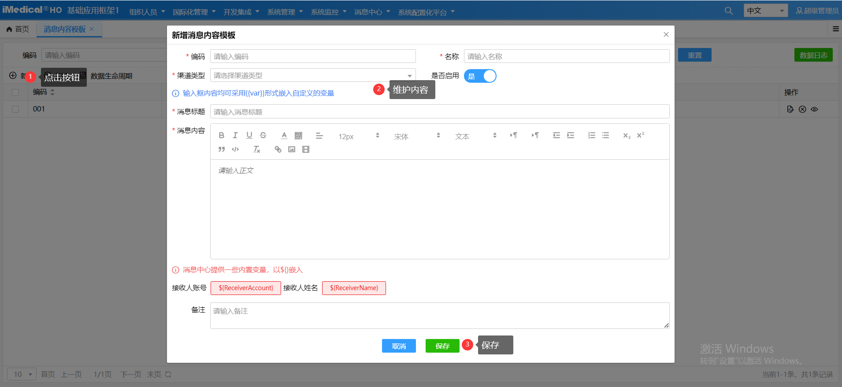The image size is (842, 387).
Task: Tick the checkbox for row 001
Action: [x=15, y=109]
